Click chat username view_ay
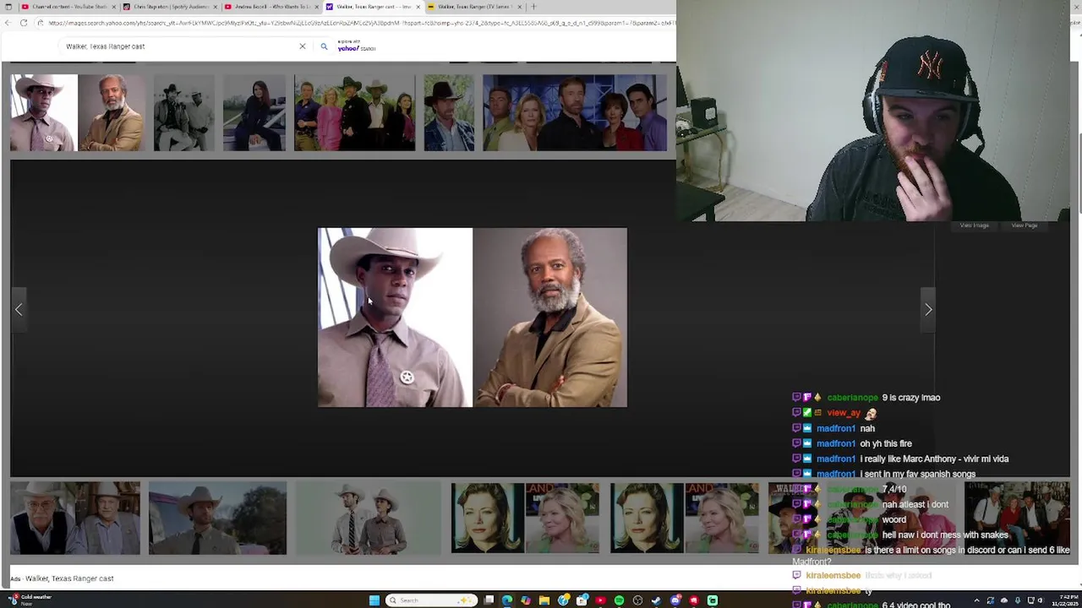 coord(844,413)
